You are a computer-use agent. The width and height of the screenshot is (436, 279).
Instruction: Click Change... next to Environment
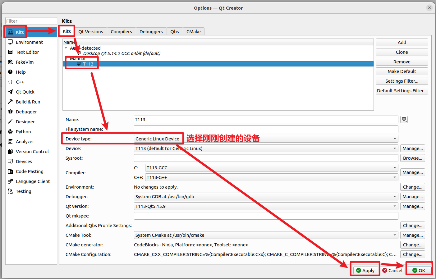coord(413,187)
